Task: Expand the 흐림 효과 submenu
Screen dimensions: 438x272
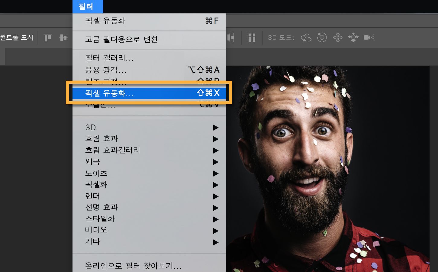Action: pyautogui.click(x=101, y=139)
